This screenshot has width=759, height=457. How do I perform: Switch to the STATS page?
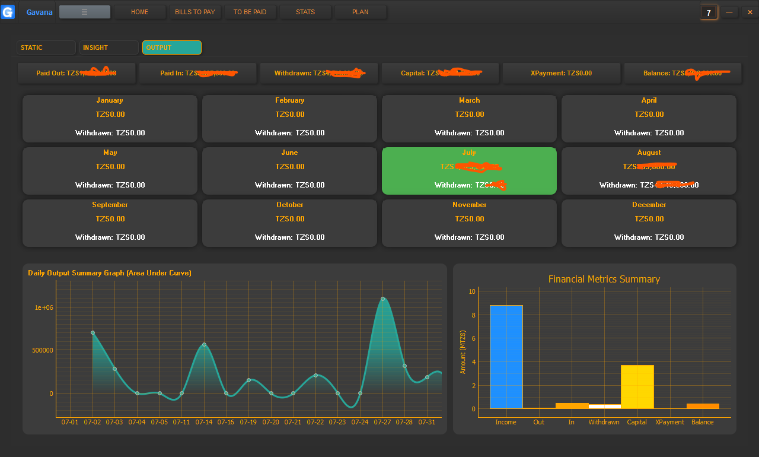click(x=305, y=12)
